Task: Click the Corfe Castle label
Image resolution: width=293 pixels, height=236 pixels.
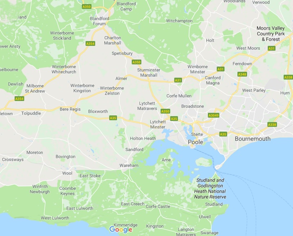Action: coord(158,207)
